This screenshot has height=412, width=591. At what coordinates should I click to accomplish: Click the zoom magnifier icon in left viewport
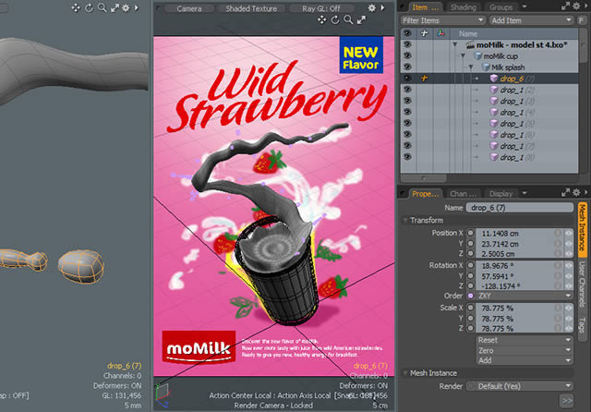tap(102, 8)
